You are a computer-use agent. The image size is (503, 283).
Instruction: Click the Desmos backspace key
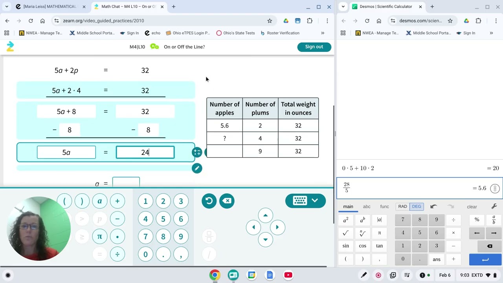pyautogui.click(x=490, y=246)
